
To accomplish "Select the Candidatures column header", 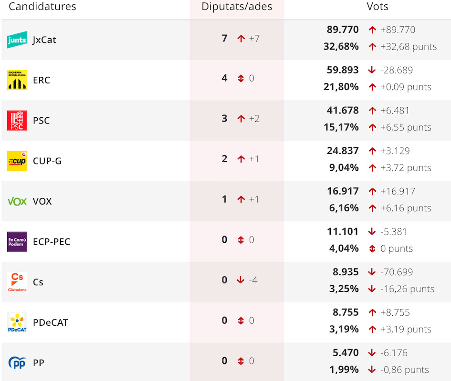I will 42,6.
